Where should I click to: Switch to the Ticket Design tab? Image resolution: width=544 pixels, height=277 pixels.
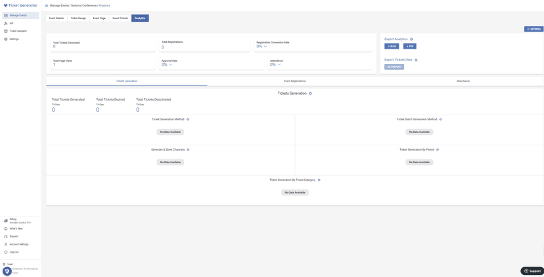pos(78,18)
